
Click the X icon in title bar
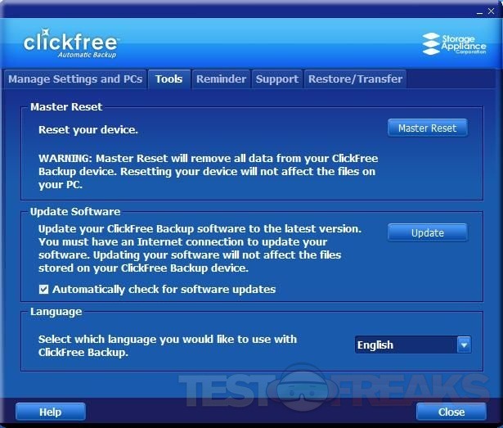pos(490,9)
